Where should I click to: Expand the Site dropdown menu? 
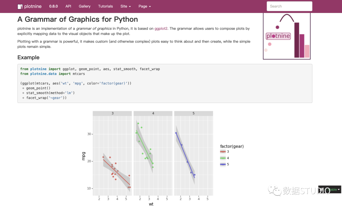click(125, 6)
